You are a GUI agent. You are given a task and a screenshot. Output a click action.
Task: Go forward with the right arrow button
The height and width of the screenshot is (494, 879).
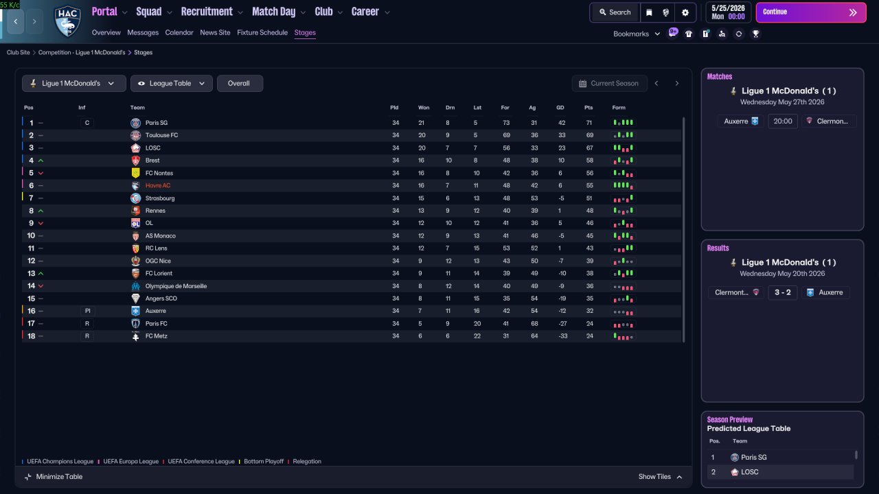34,21
